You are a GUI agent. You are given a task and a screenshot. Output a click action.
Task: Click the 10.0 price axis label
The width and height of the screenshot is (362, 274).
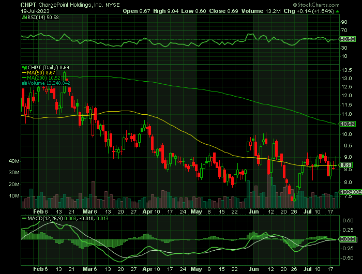coord(346,134)
